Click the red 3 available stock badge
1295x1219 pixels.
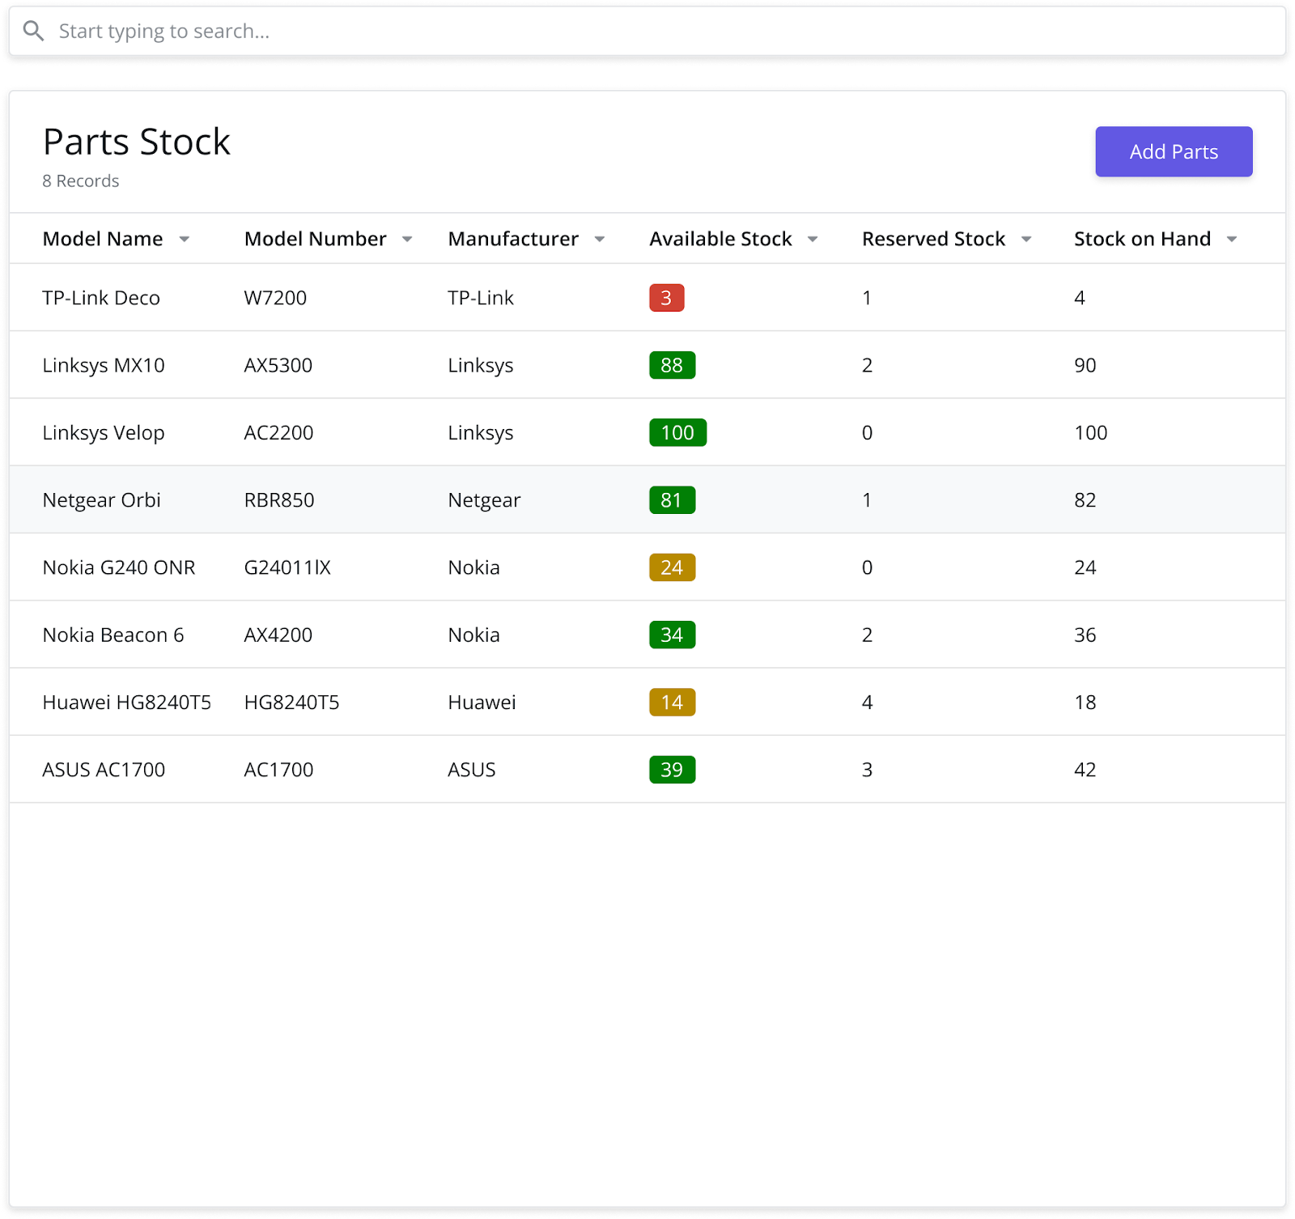(x=667, y=298)
